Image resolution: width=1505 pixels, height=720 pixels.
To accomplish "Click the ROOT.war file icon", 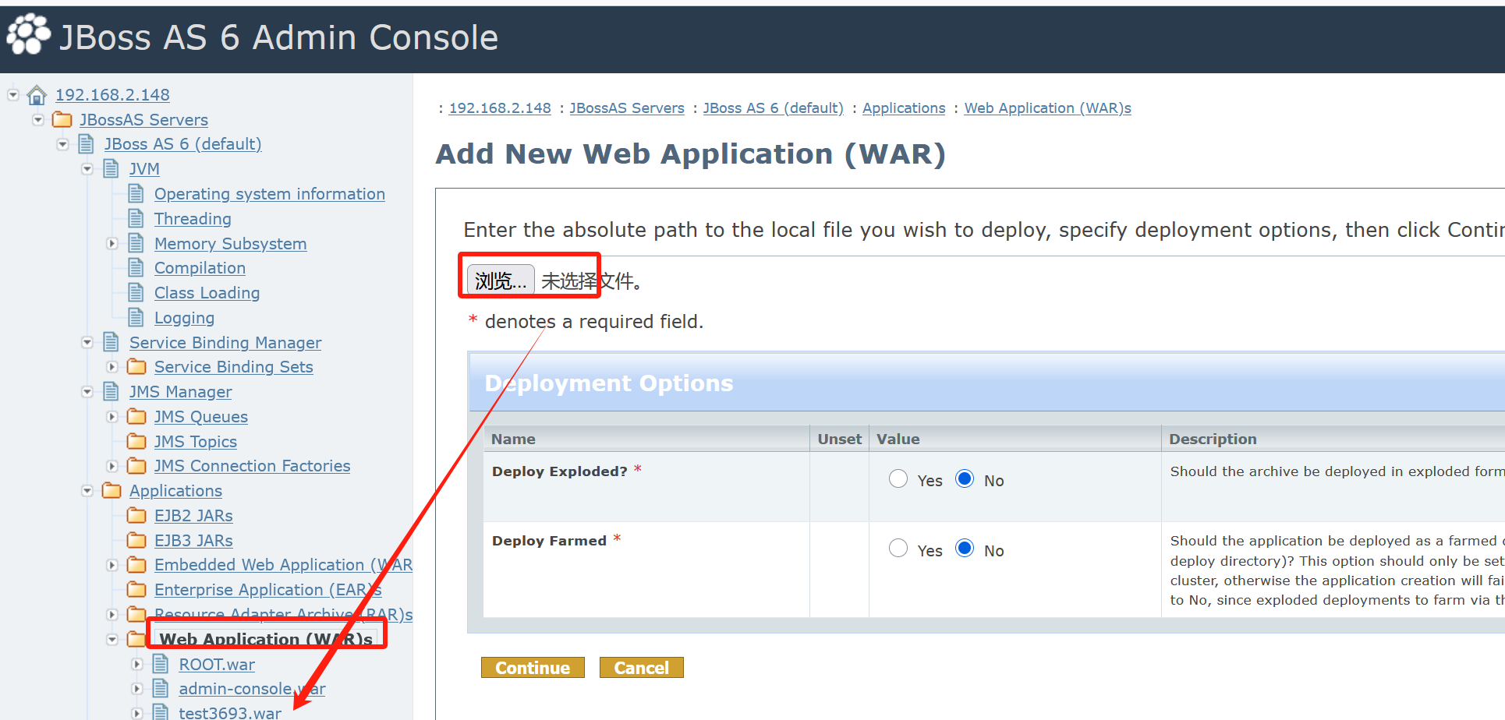I will [x=161, y=664].
